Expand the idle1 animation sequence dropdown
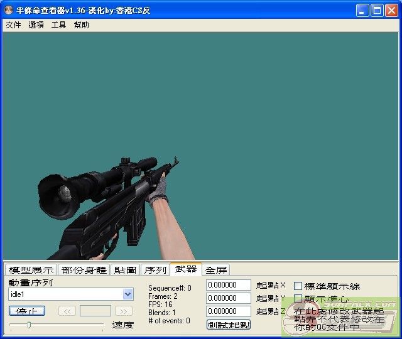 128,294
